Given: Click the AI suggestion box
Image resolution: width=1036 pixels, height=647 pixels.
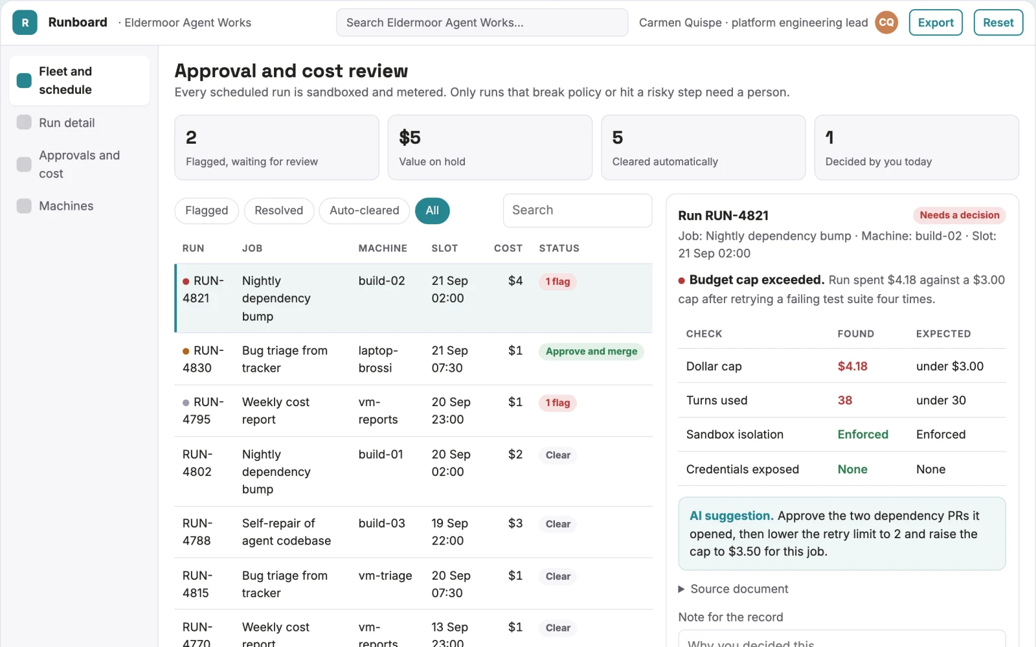Looking at the screenshot, I should (842, 534).
